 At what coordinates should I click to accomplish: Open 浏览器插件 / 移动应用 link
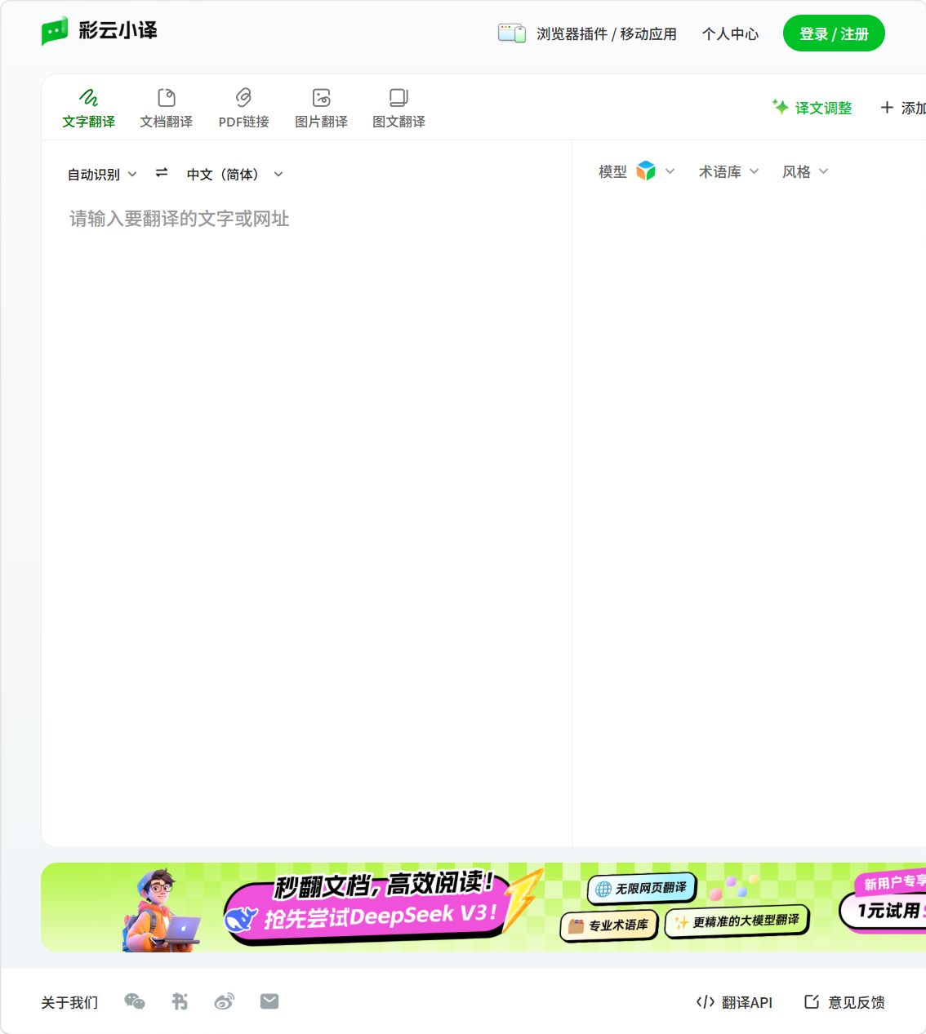(607, 33)
